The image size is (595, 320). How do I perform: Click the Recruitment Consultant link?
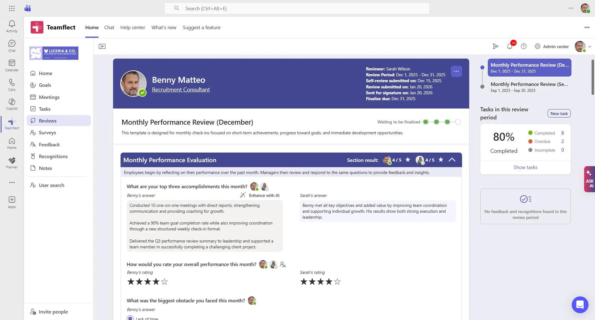coord(181,89)
